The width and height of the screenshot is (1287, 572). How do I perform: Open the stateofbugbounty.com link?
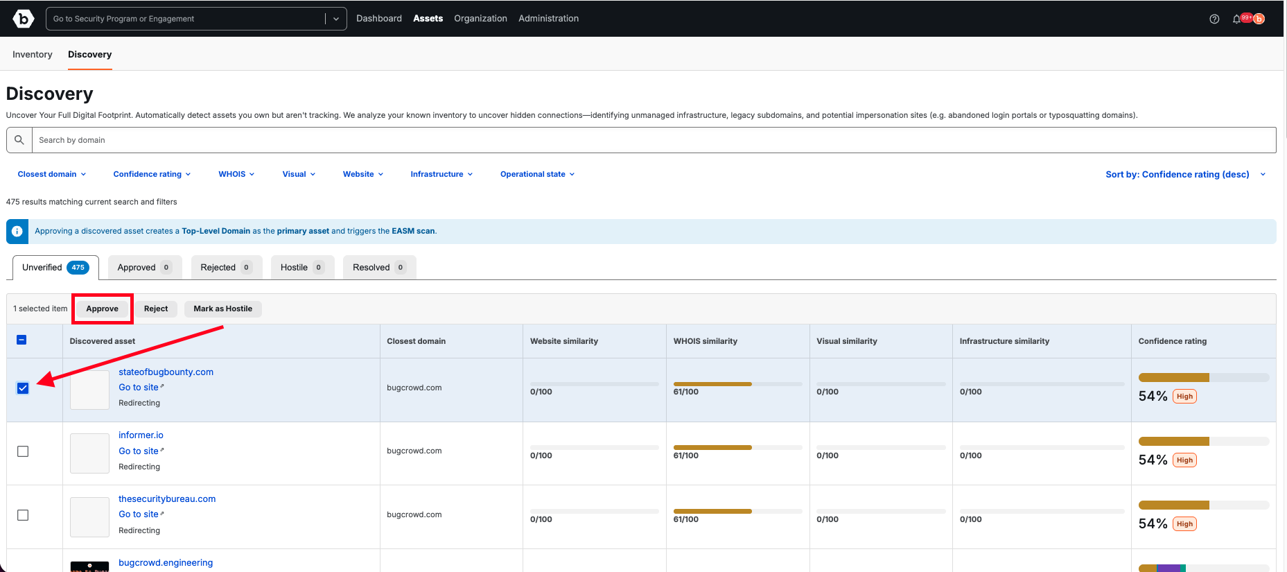coord(166,372)
